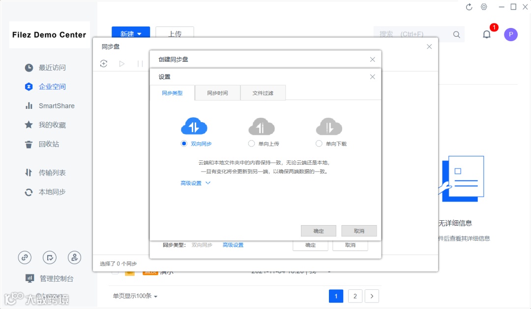Select the 单向上传 radio button

point(251,144)
